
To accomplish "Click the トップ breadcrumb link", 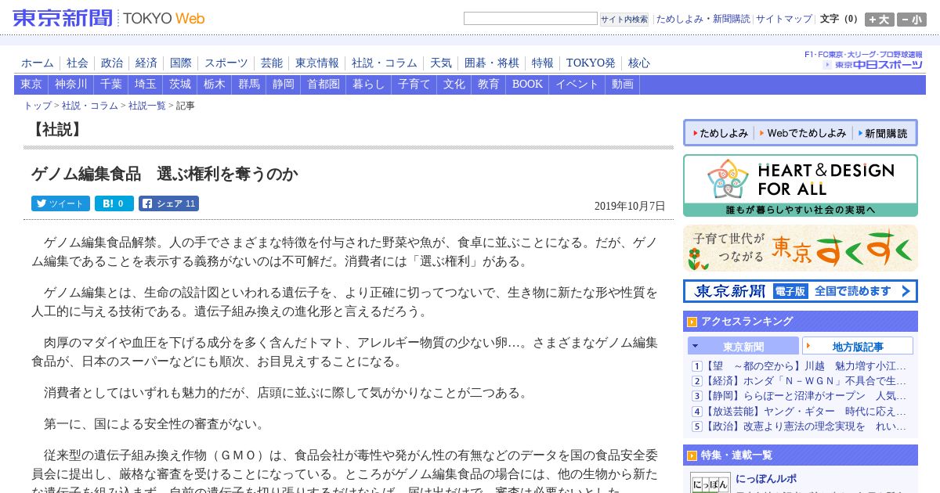I will (x=38, y=106).
